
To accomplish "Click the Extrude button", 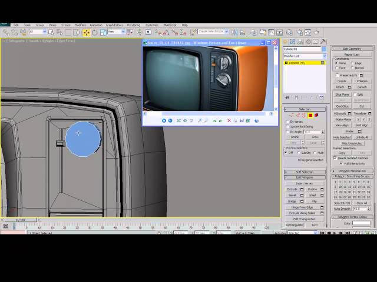I will tap(292, 189).
